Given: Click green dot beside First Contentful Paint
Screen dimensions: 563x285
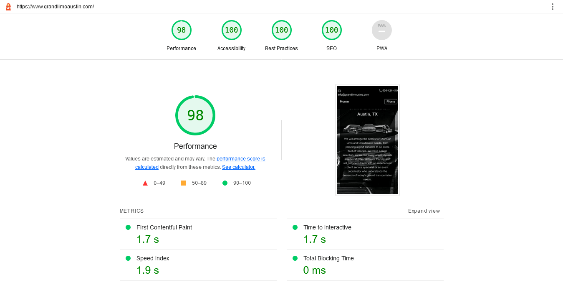Looking at the screenshot, I should tap(128, 227).
